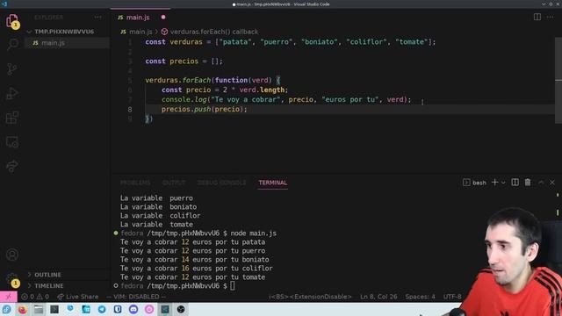The height and width of the screenshot is (316, 562).
Task: Close the terminal panel
Action: (552, 183)
